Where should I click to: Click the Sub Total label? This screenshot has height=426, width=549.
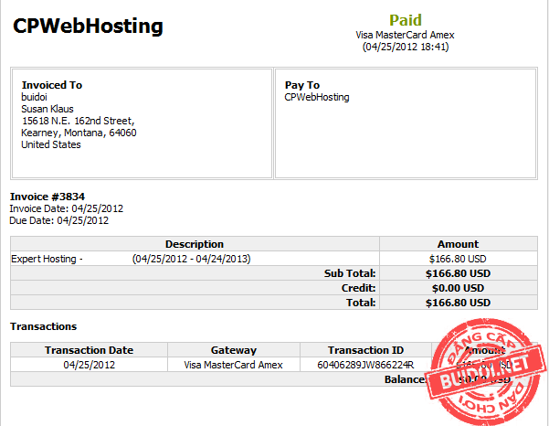coord(351,273)
